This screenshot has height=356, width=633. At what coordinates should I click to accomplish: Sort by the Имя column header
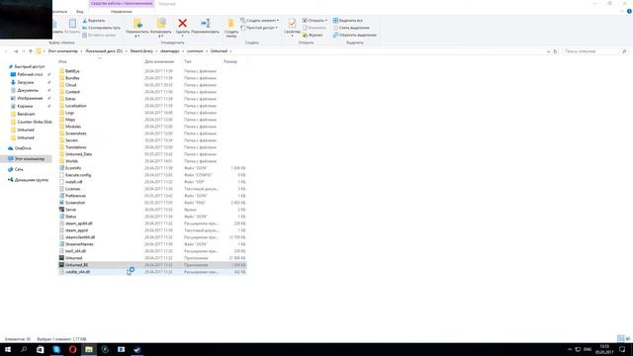62,61
